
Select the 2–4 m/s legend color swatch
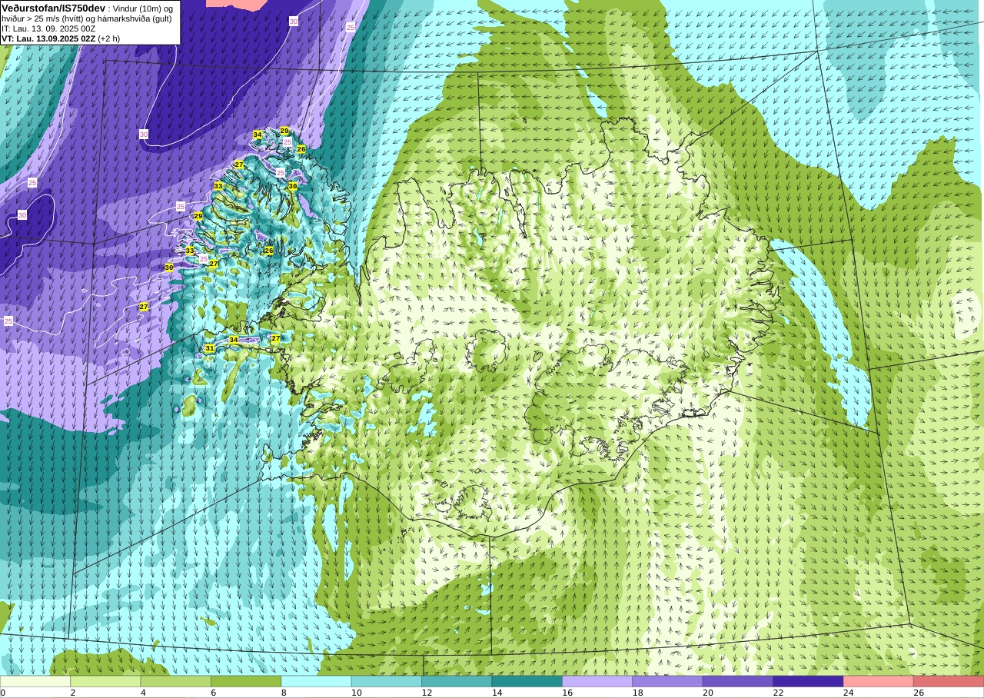(x=105, y=681)
